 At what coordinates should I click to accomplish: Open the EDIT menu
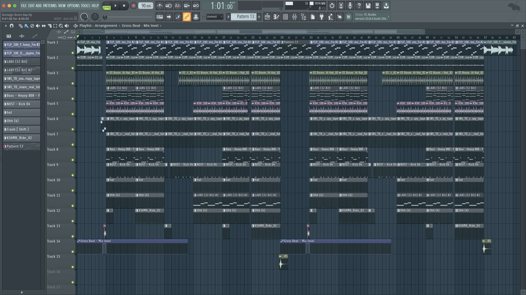tap(31, 6)
